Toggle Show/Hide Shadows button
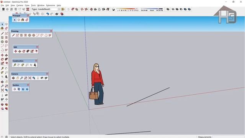This screenshot has height=138, width=245. 113,9
